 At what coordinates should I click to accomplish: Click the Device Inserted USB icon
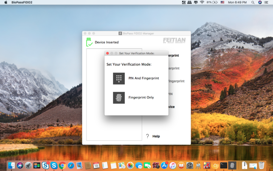(x=89, y=42)
